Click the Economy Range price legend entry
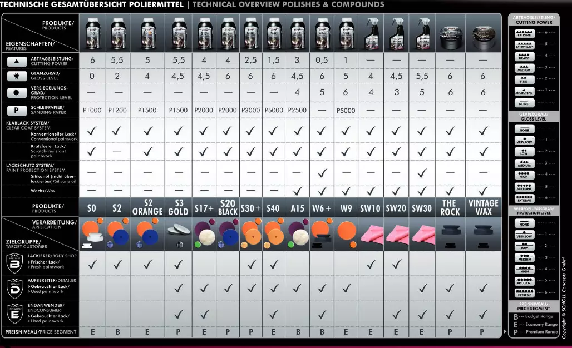572x348 pixels. click(536, 324)
